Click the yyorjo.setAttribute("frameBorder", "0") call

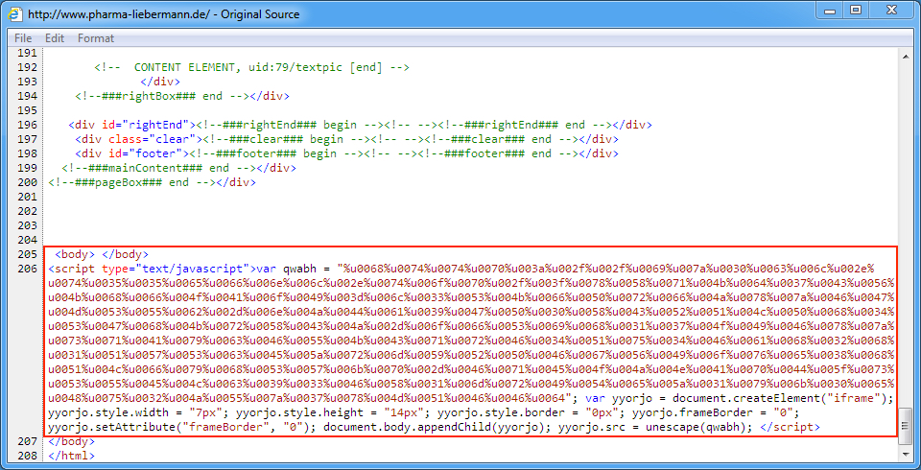[181, 427]
